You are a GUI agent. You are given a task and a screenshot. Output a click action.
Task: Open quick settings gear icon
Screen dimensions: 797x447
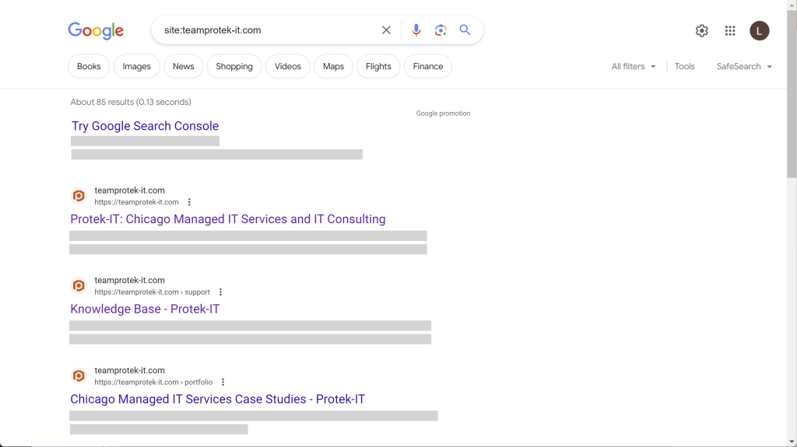click(701, 30)
